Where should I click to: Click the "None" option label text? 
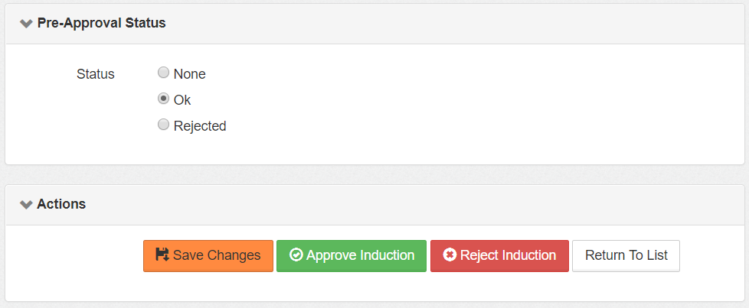[190, 74]
